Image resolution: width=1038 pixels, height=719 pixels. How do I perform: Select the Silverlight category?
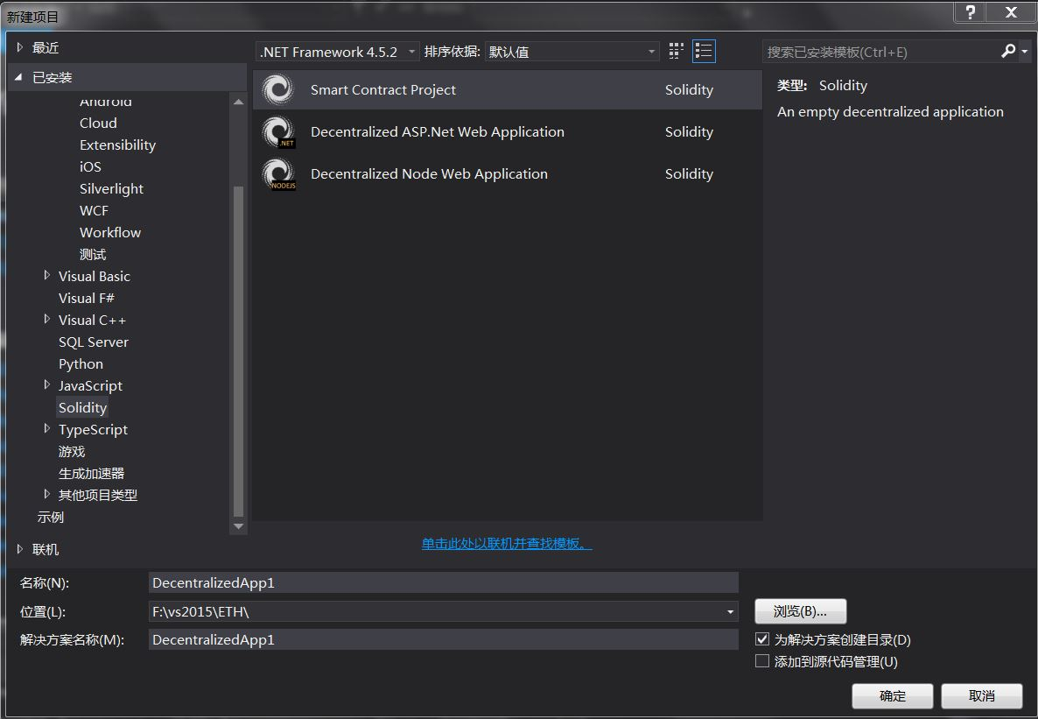click(x=111, y=189)
